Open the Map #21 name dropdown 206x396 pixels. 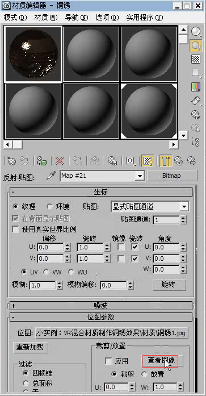tap(140, 176)
